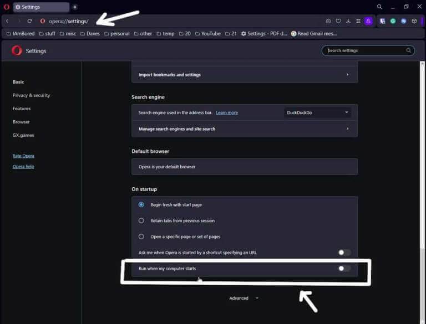Screen dimensions: 426x324
Task: Open Read Gmail messages bookmark
Action: 314,34
